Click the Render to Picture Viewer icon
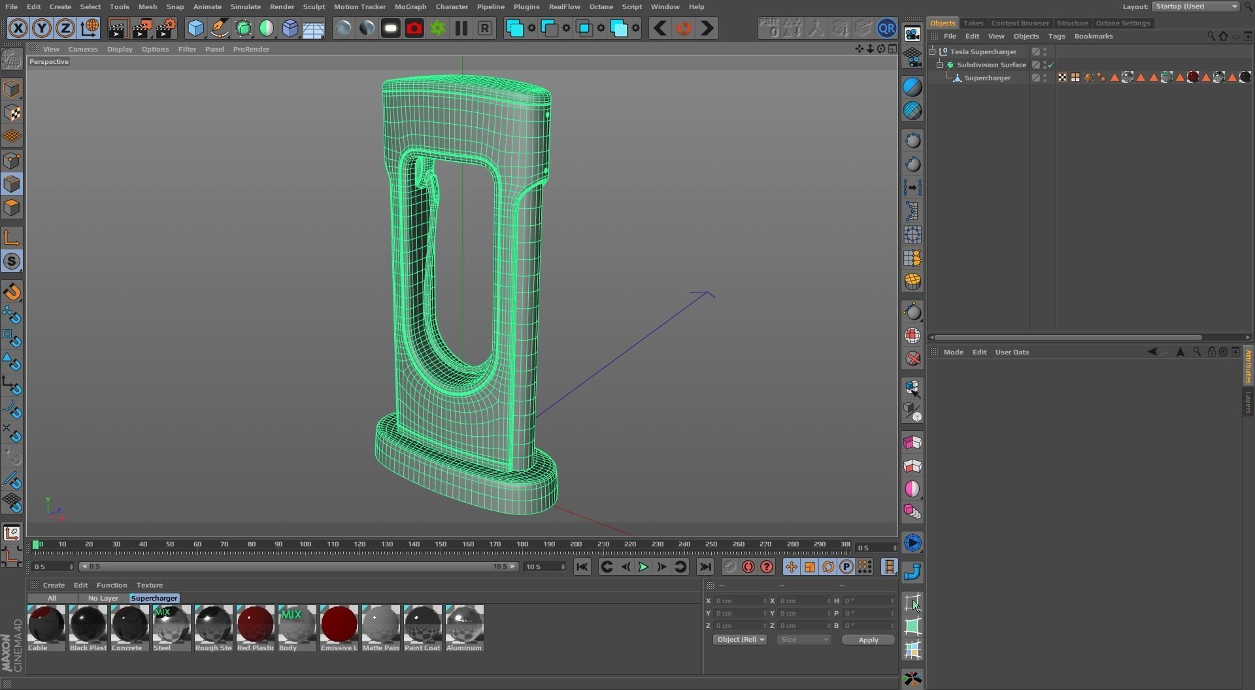The image size is (1255, 690). click(142, 28)
